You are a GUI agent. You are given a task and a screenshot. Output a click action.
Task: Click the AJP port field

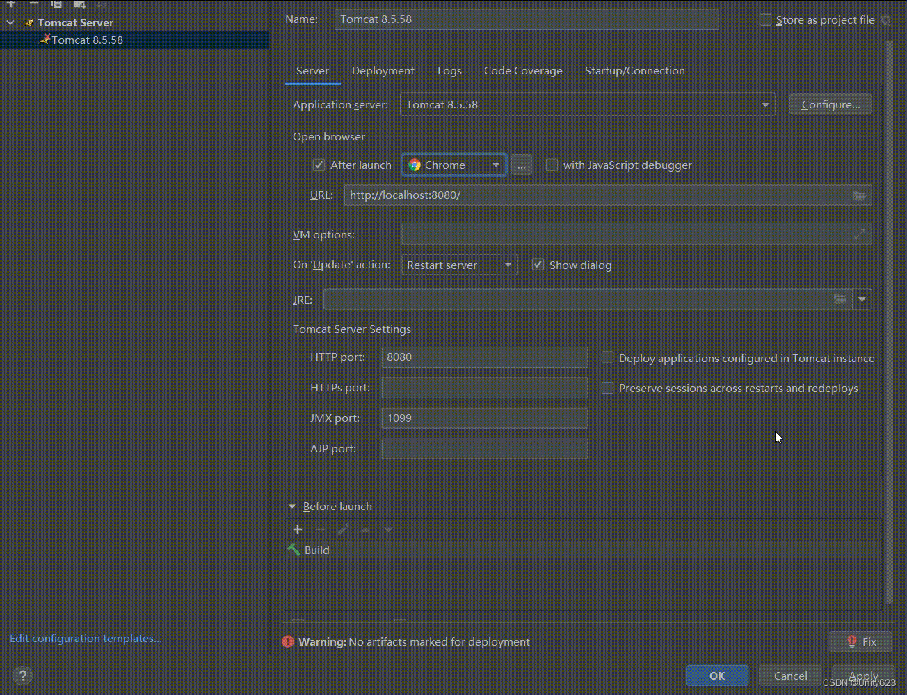coord(485,449)
